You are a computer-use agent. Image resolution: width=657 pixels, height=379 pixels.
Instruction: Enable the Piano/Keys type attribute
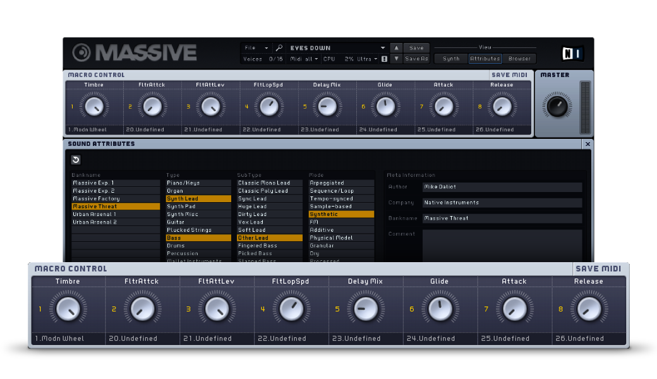click(x=198, y=183)
